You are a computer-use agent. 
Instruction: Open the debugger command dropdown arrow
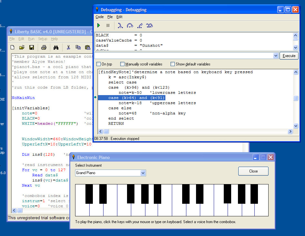point(276,56)
